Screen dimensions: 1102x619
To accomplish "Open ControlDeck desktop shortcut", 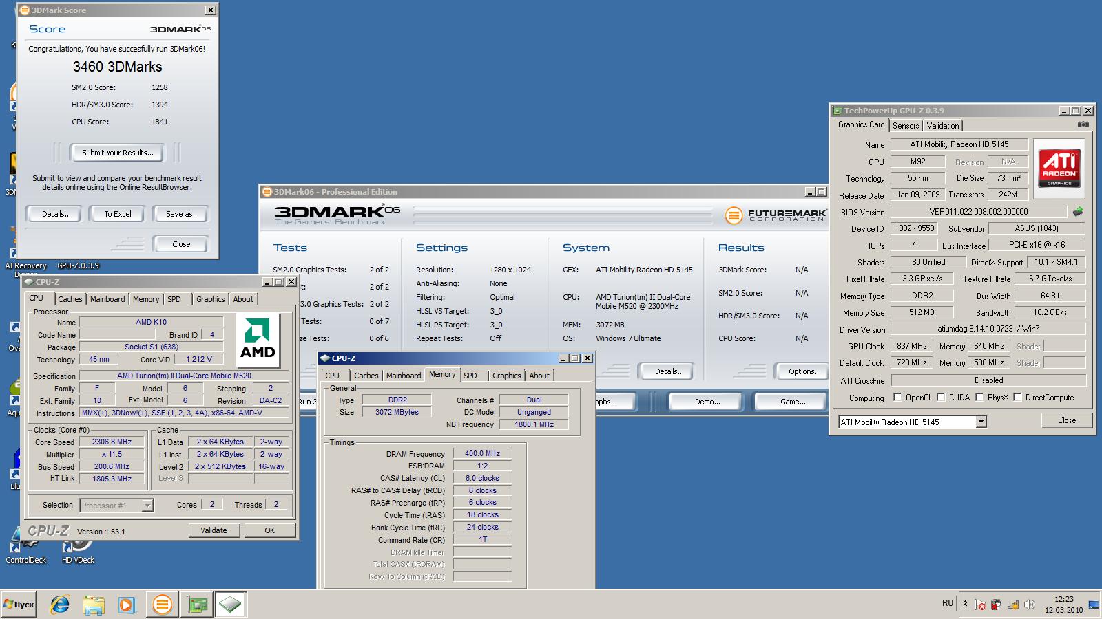I will [x=25, y=548].
